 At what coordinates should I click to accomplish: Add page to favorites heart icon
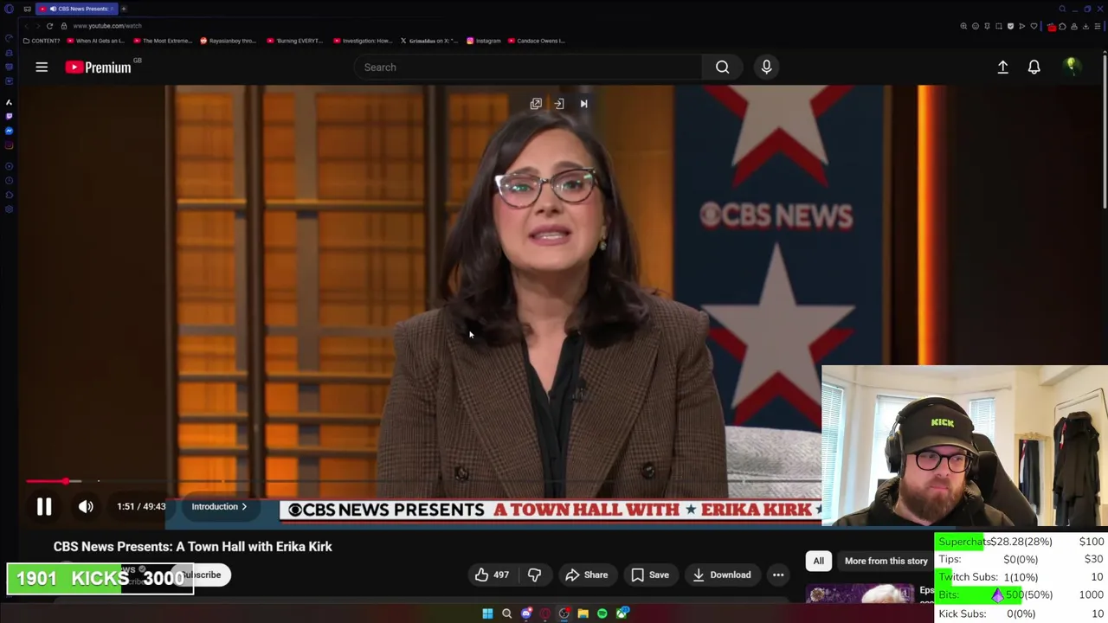[1034, 26]
